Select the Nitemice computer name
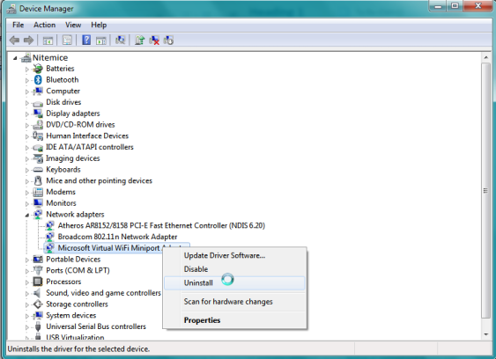 [x=50, y=58]
